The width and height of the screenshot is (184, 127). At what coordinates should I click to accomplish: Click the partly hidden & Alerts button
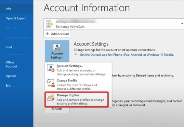tap(57, 110)
